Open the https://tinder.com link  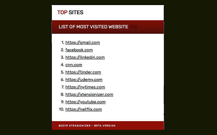83,72
